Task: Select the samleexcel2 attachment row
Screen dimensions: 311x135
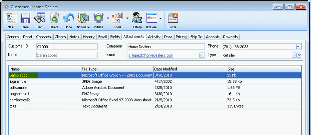Action: pos(155,100)
